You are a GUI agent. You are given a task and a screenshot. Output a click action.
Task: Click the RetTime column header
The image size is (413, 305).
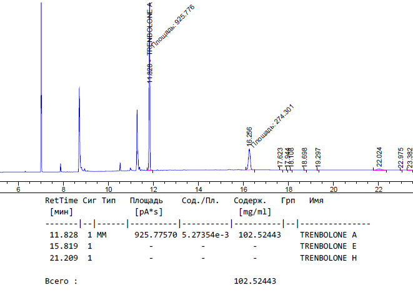[62, 201]
